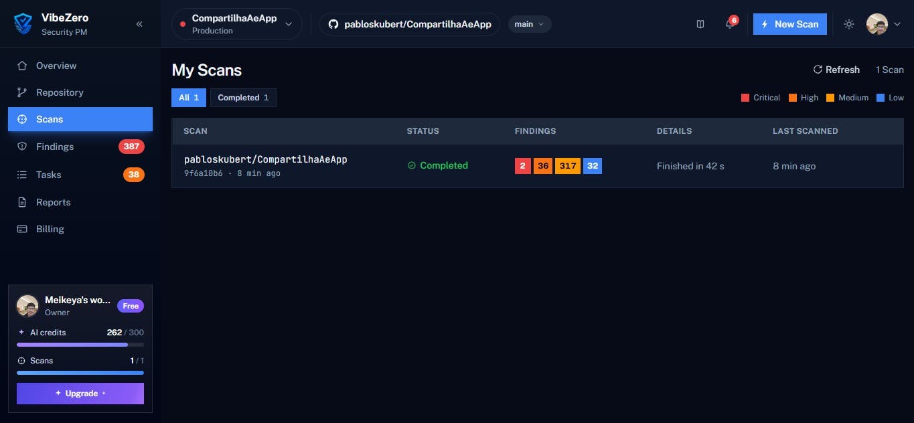Open the Repository page
This screenshot has width=914, height=423.
[x=80, y=92]
